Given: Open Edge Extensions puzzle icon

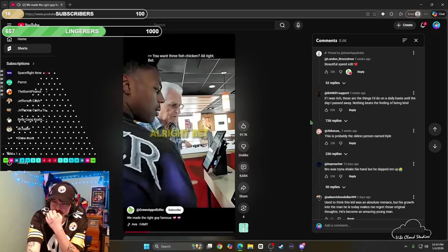Looking at the screenshot, I should click(391, 14).
